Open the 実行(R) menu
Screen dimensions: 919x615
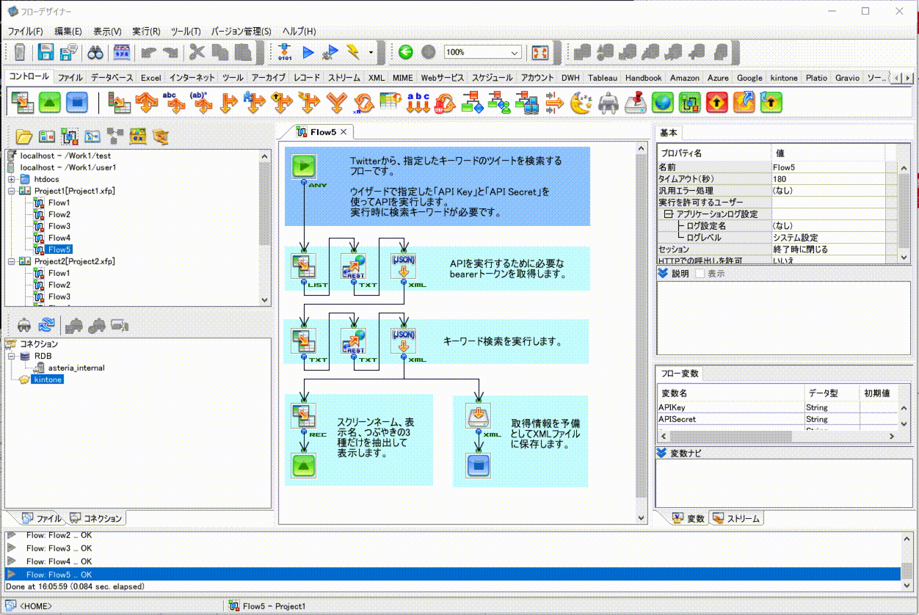146,32
